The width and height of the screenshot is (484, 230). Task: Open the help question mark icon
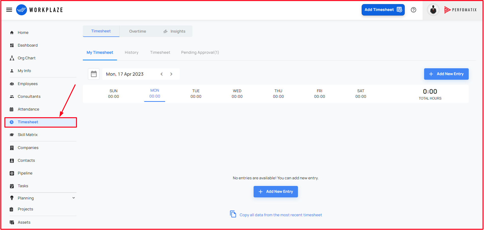[413, 10]
